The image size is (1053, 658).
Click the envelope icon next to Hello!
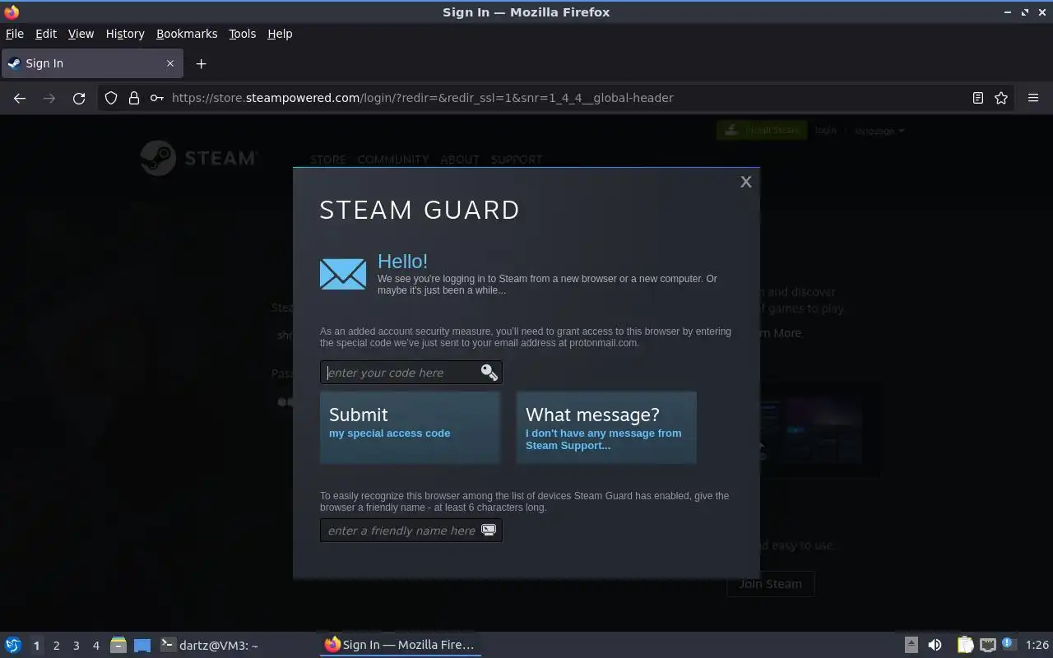click(x=343, y=274)
